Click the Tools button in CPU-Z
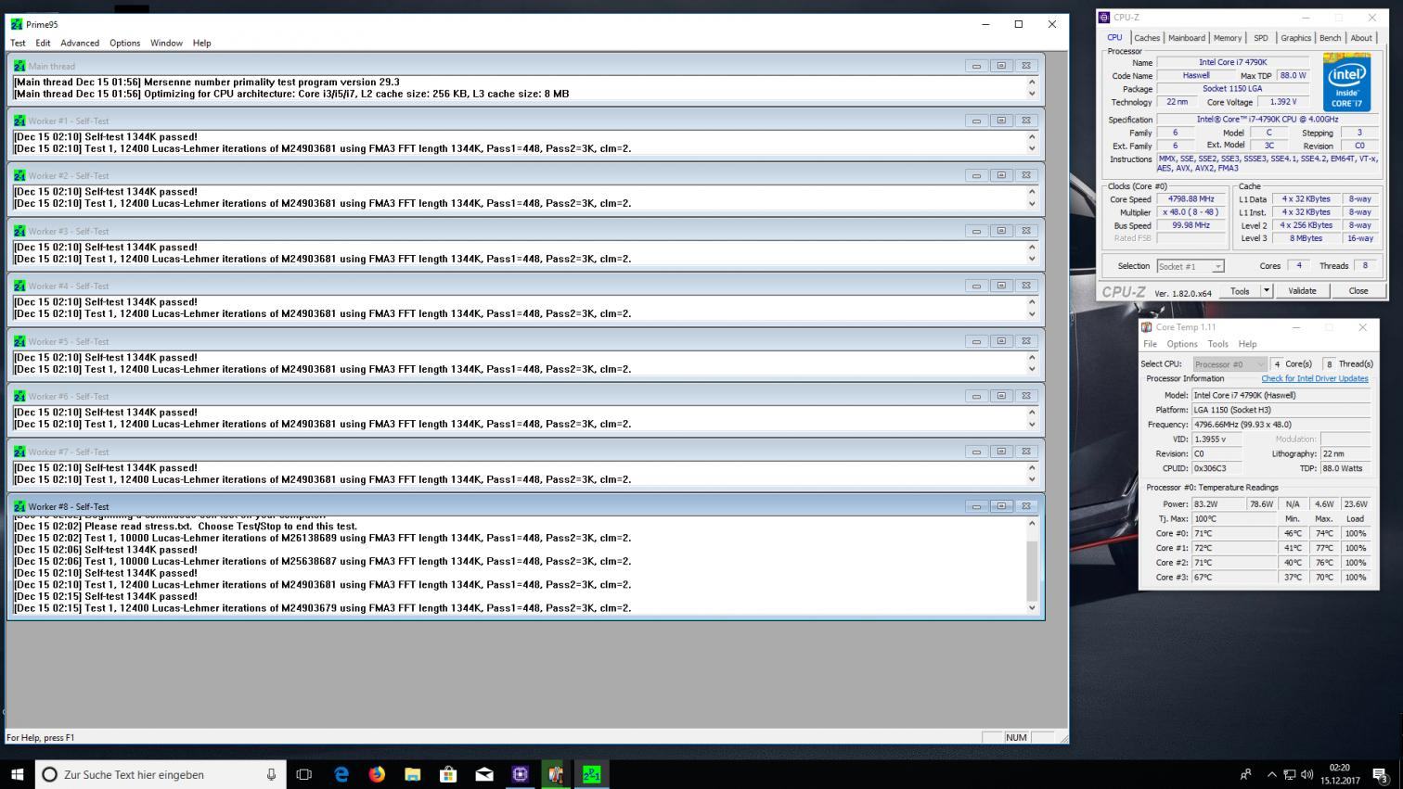Image resolution: width=1403 pixels, height=789 pixels. 1240,291
